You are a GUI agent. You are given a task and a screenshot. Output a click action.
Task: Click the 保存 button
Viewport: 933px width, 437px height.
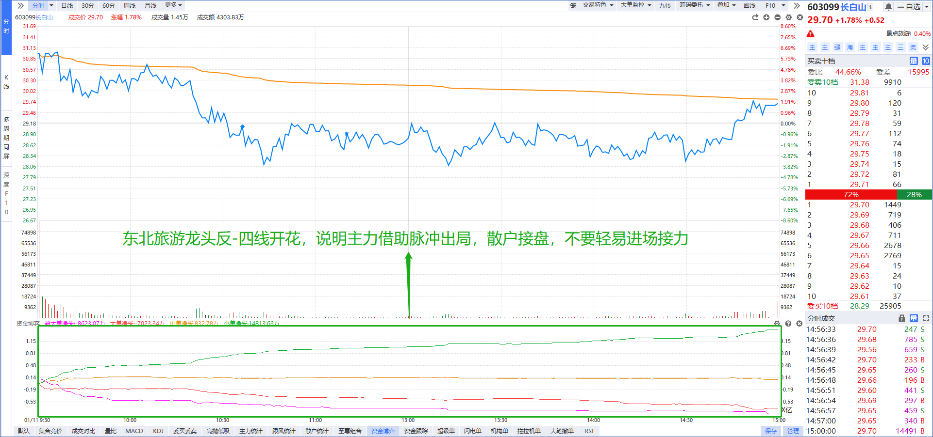[771, 431]
